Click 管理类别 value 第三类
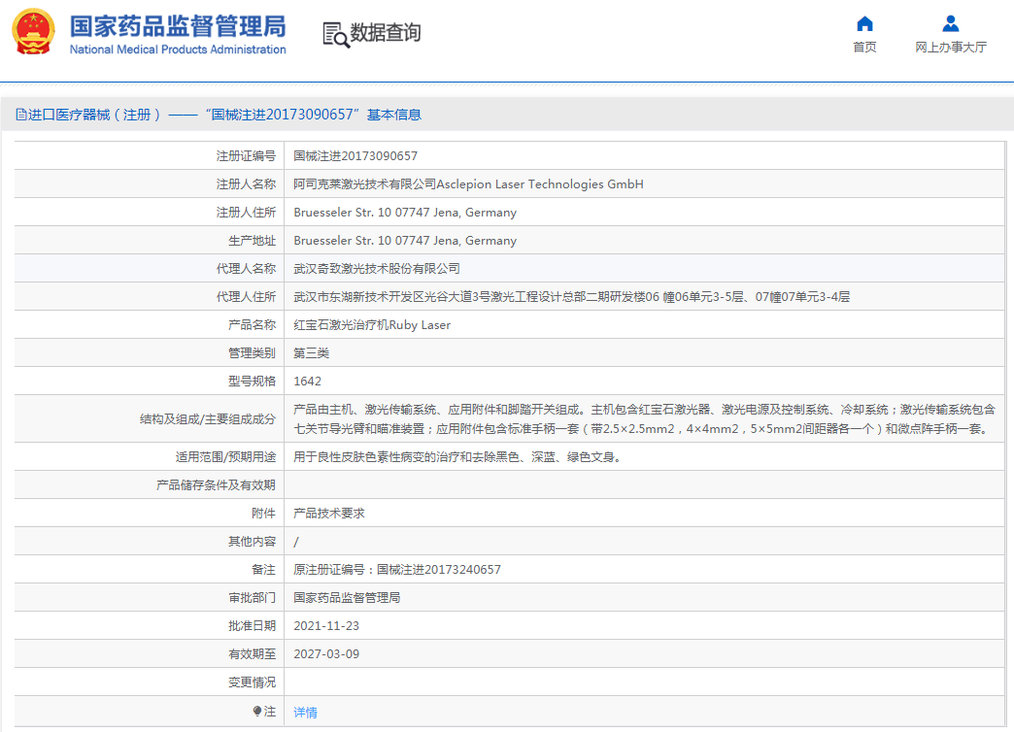Viewport: 1014px width, 732px height. coord(311,353)
